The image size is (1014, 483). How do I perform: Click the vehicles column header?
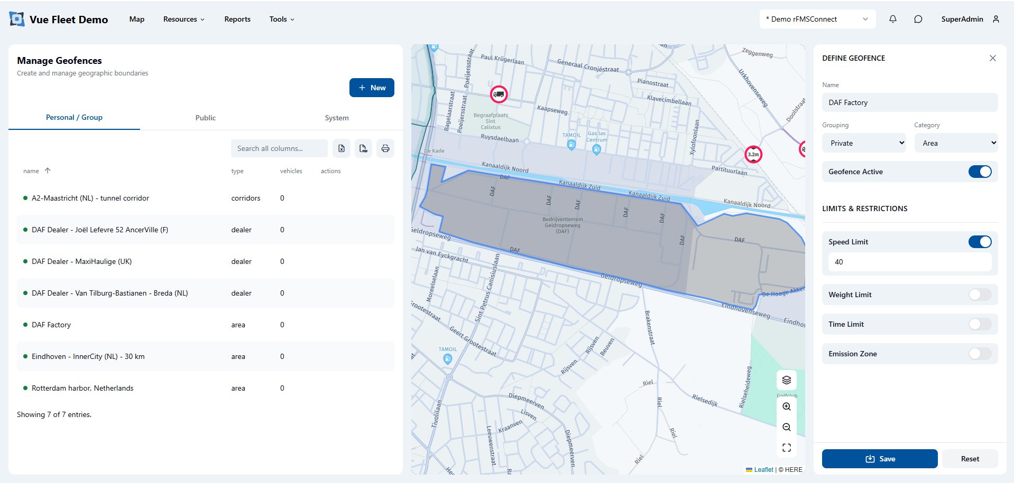click(x=291, y=171)
